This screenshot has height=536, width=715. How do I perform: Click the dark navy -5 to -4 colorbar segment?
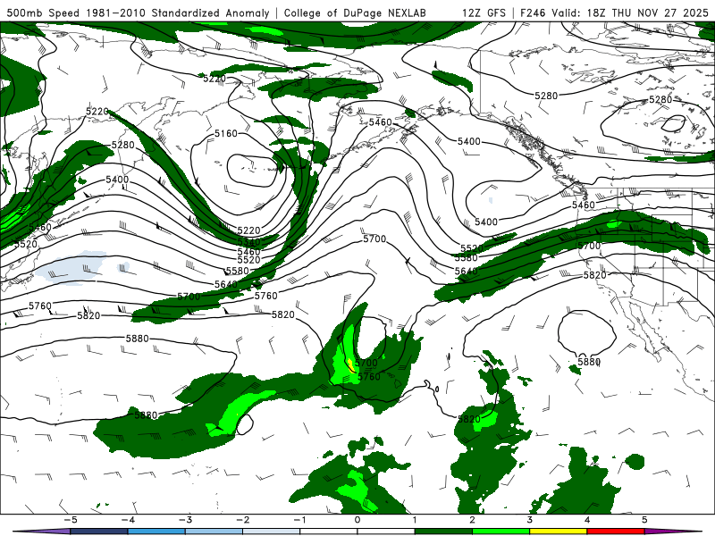point(99,532)
